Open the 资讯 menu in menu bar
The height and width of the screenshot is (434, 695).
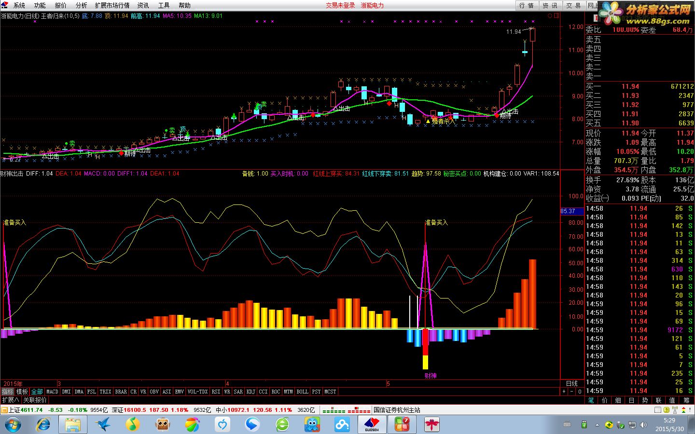[x=143, y=5]
